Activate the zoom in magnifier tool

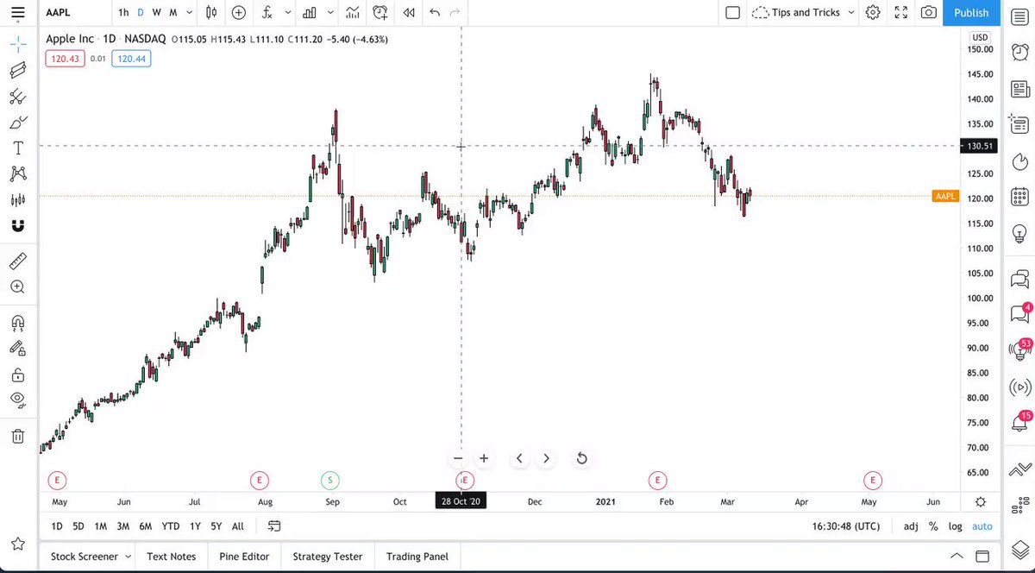[17, 286]
